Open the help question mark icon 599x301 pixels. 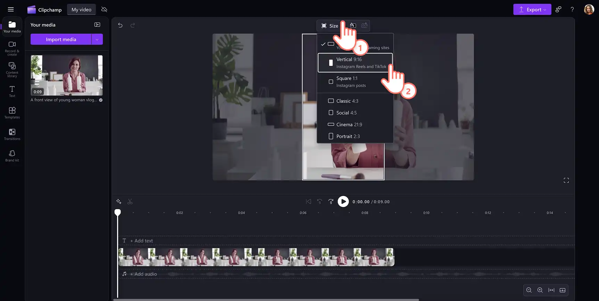[572, 9]
